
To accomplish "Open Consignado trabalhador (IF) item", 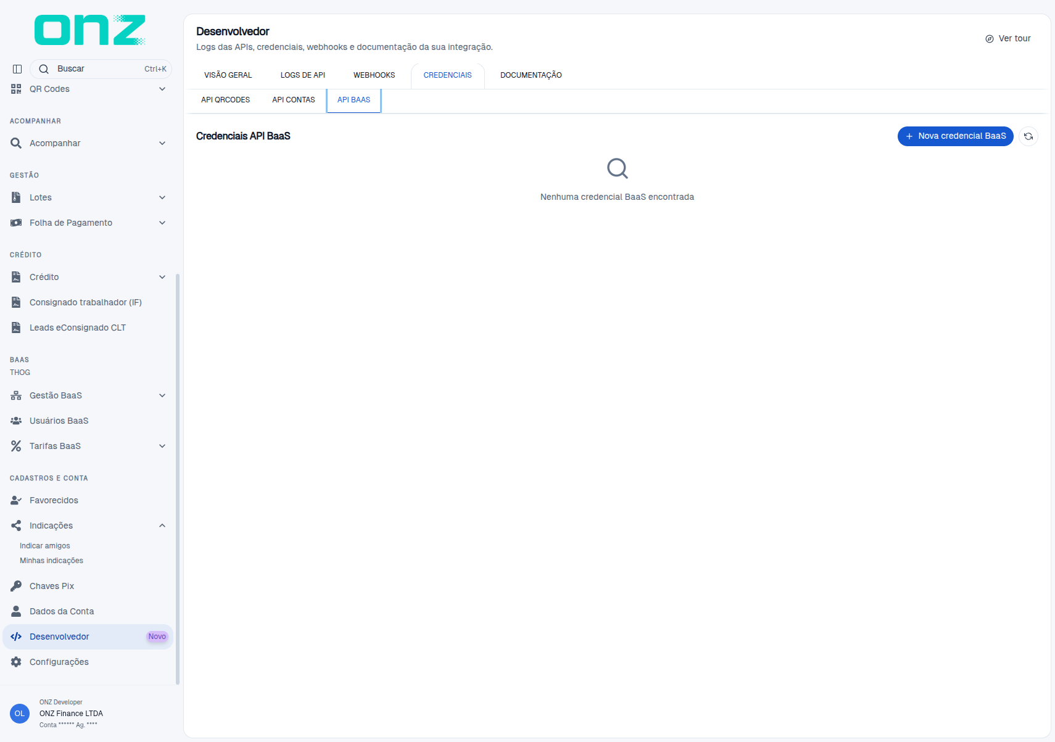I will tap(88, 302).
